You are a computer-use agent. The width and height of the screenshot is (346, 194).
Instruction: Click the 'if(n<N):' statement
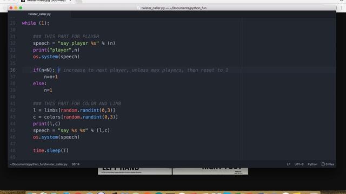click(x=44, y=70)
